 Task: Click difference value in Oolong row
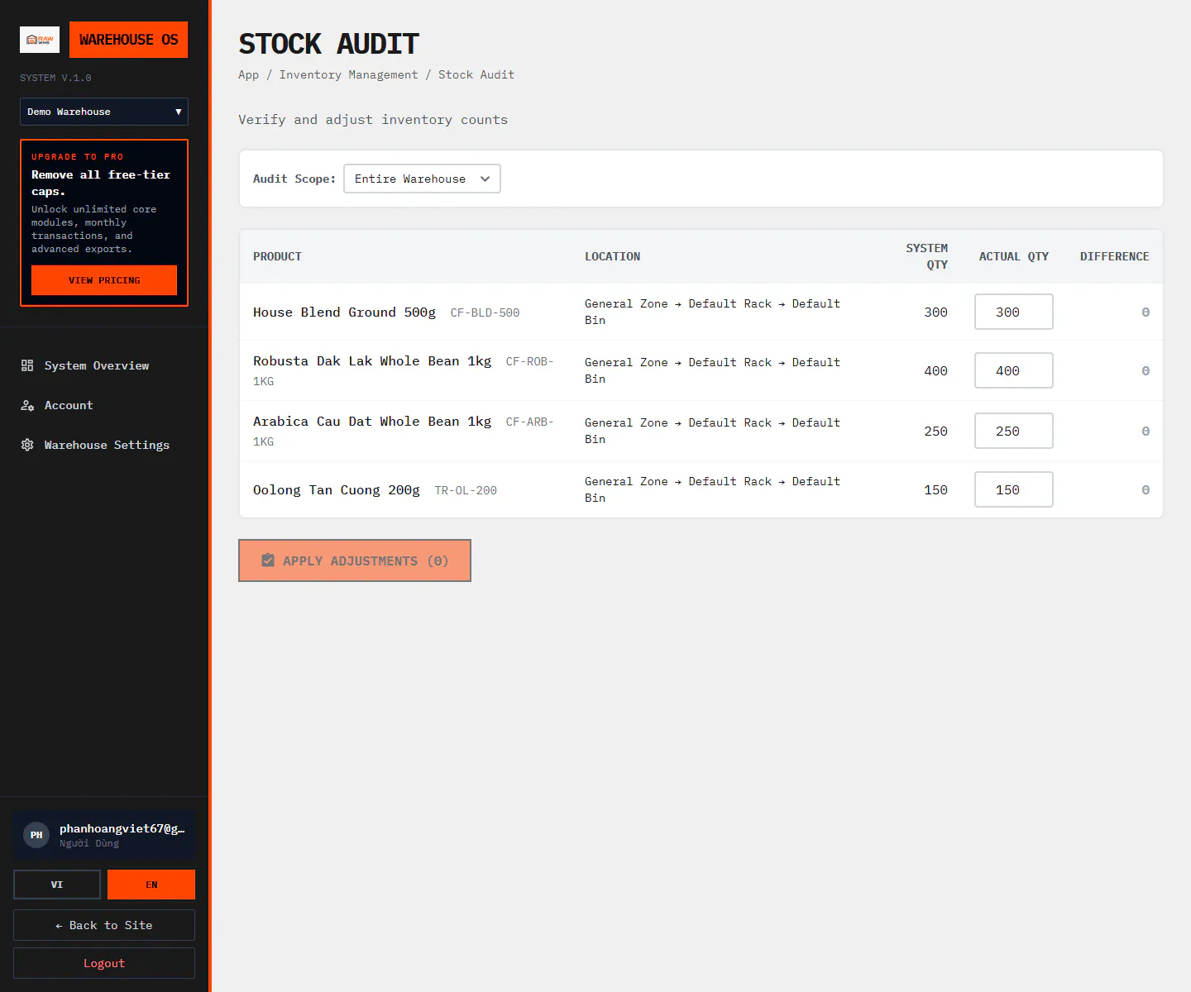[x=1146, y=489]
